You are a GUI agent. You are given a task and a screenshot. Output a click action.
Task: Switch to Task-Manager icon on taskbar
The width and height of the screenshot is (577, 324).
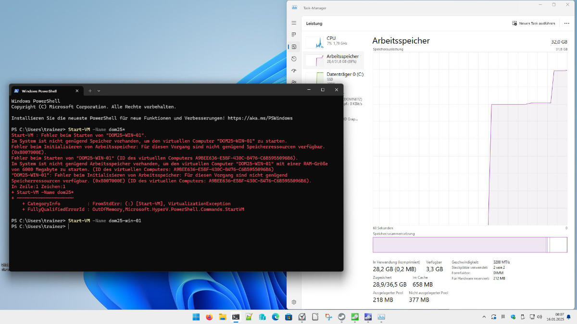click(x=381, y=317)
